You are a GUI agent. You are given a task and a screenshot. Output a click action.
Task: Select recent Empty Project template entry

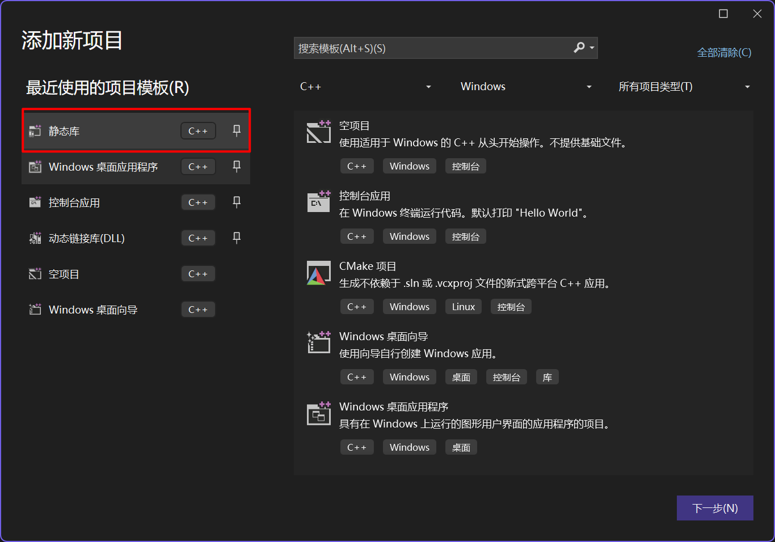64,274
